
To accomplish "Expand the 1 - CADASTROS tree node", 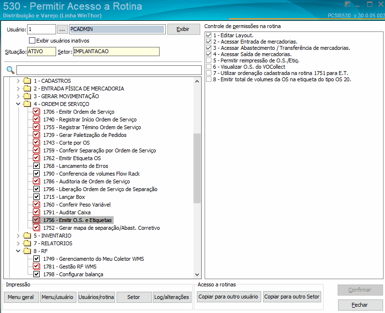I will (18, 81).
